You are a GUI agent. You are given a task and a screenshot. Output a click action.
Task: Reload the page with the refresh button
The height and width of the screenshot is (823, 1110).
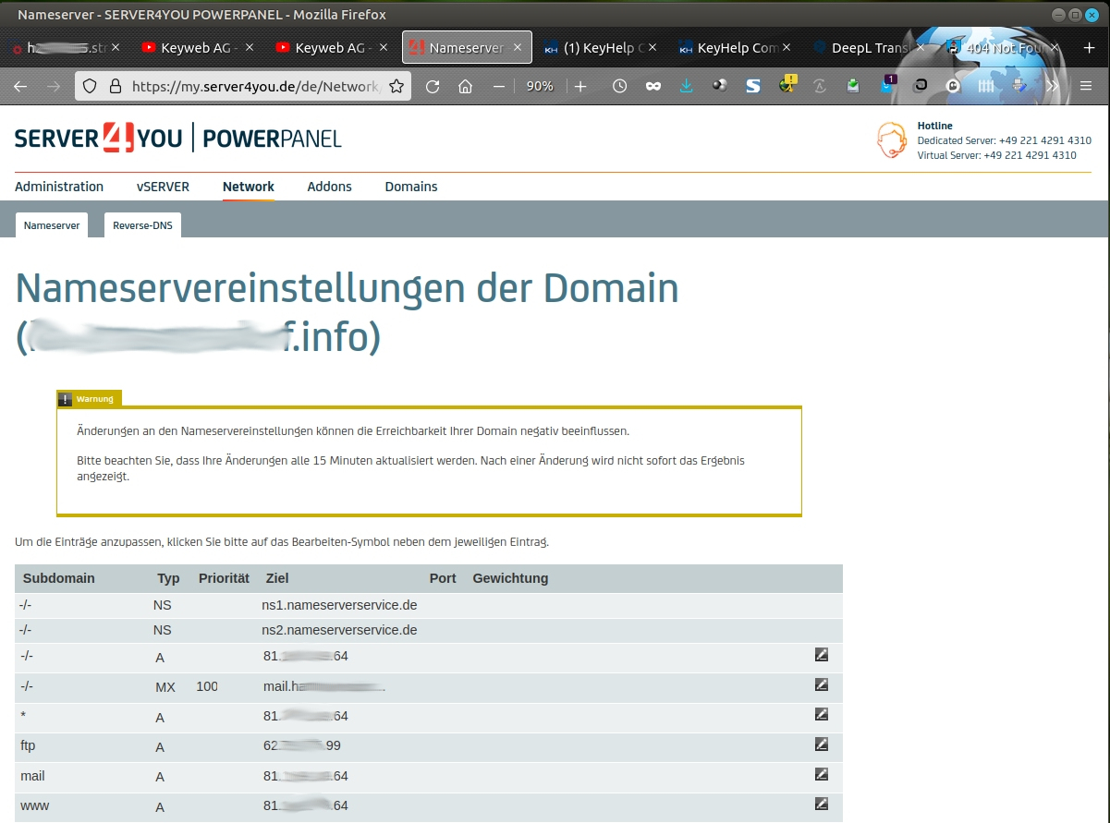click(433, 86)
